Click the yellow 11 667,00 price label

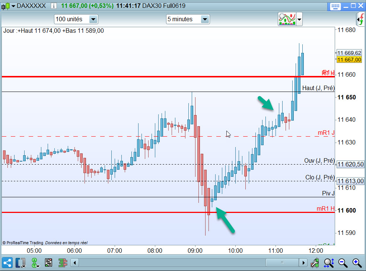349,60
